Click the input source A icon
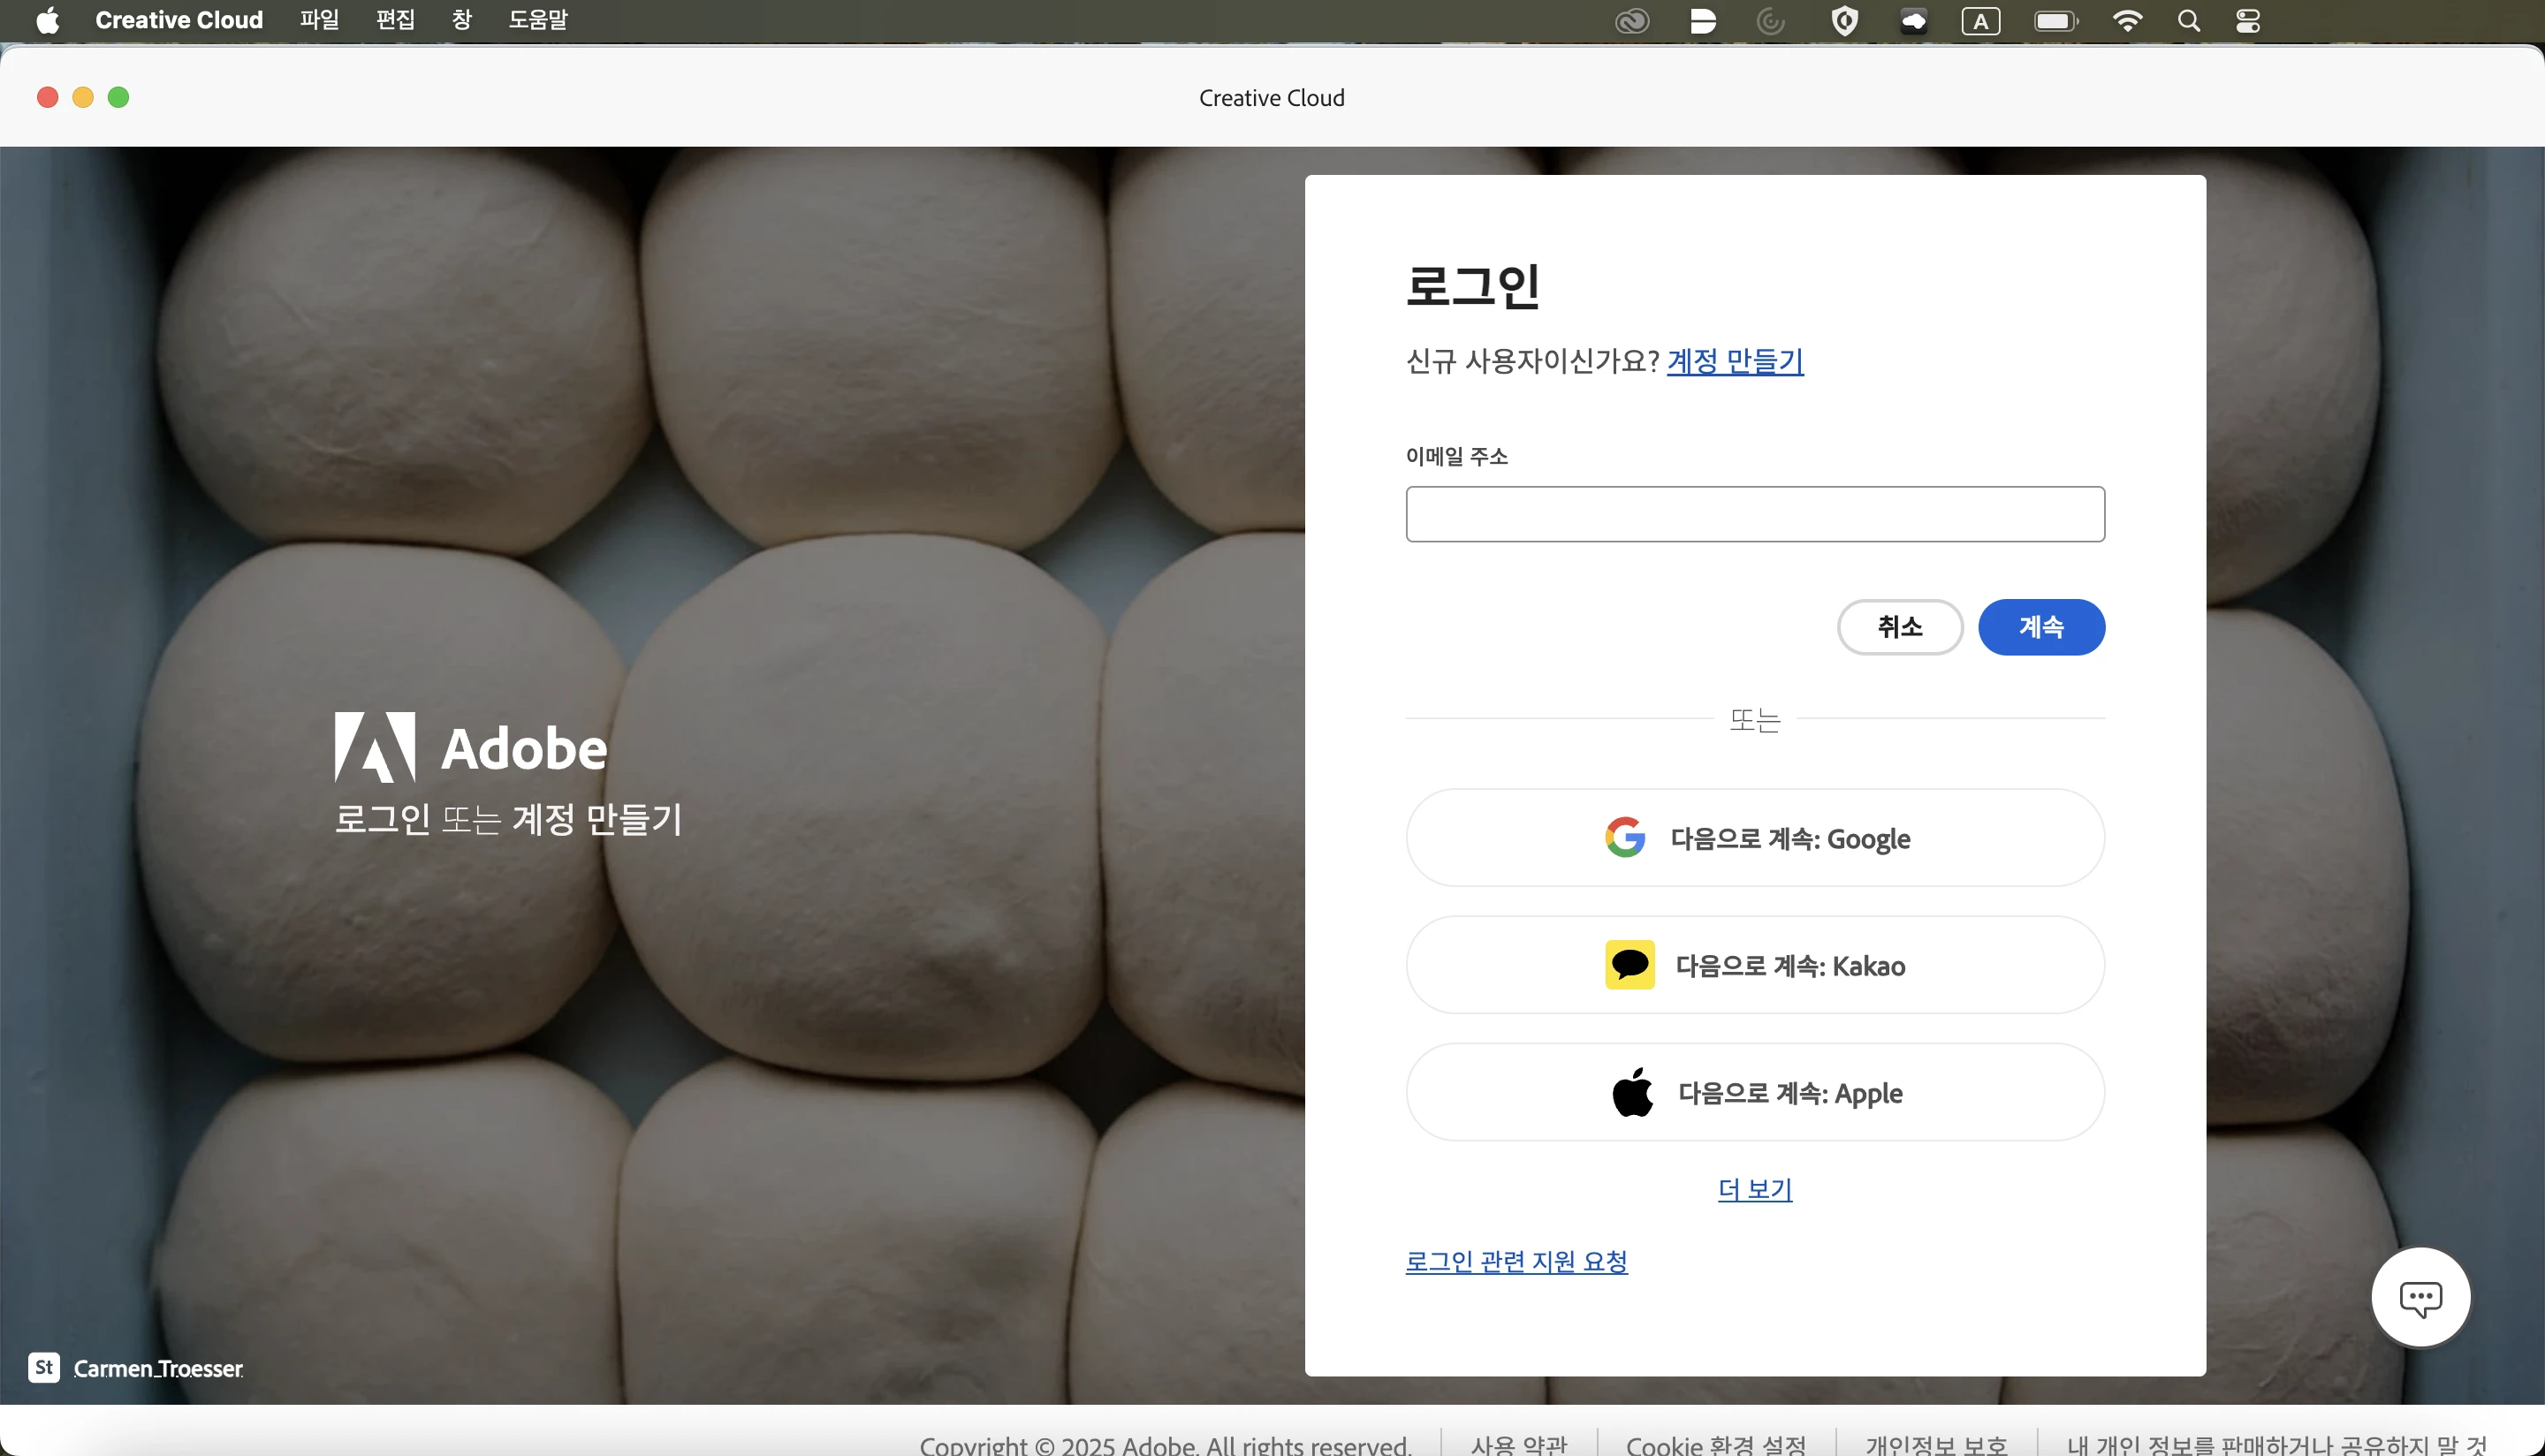 [1980, 21]
